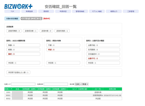This screenshot has height=106, width=145.
Task: Click the 未送信 status cell
Action: [98, 99]
